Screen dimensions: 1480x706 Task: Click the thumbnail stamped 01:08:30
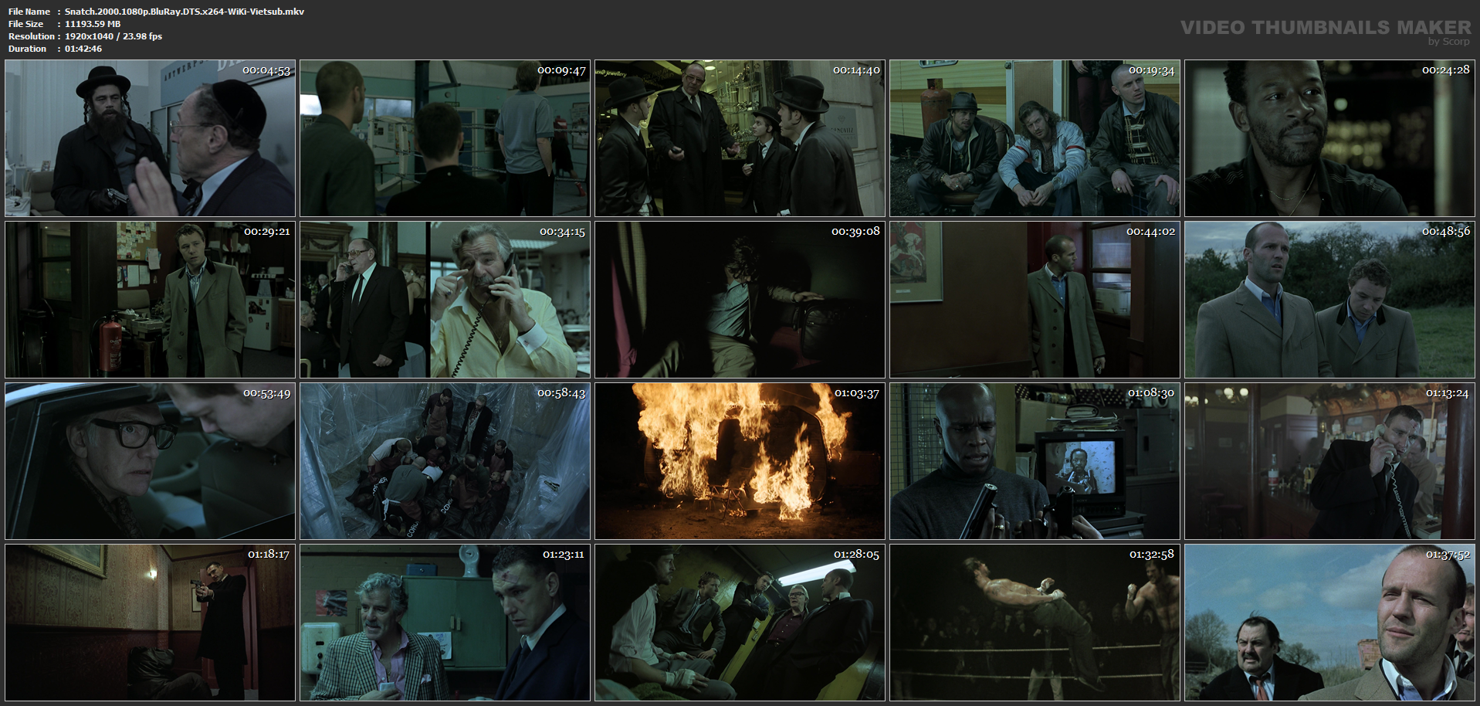(x=1035, y=461)
